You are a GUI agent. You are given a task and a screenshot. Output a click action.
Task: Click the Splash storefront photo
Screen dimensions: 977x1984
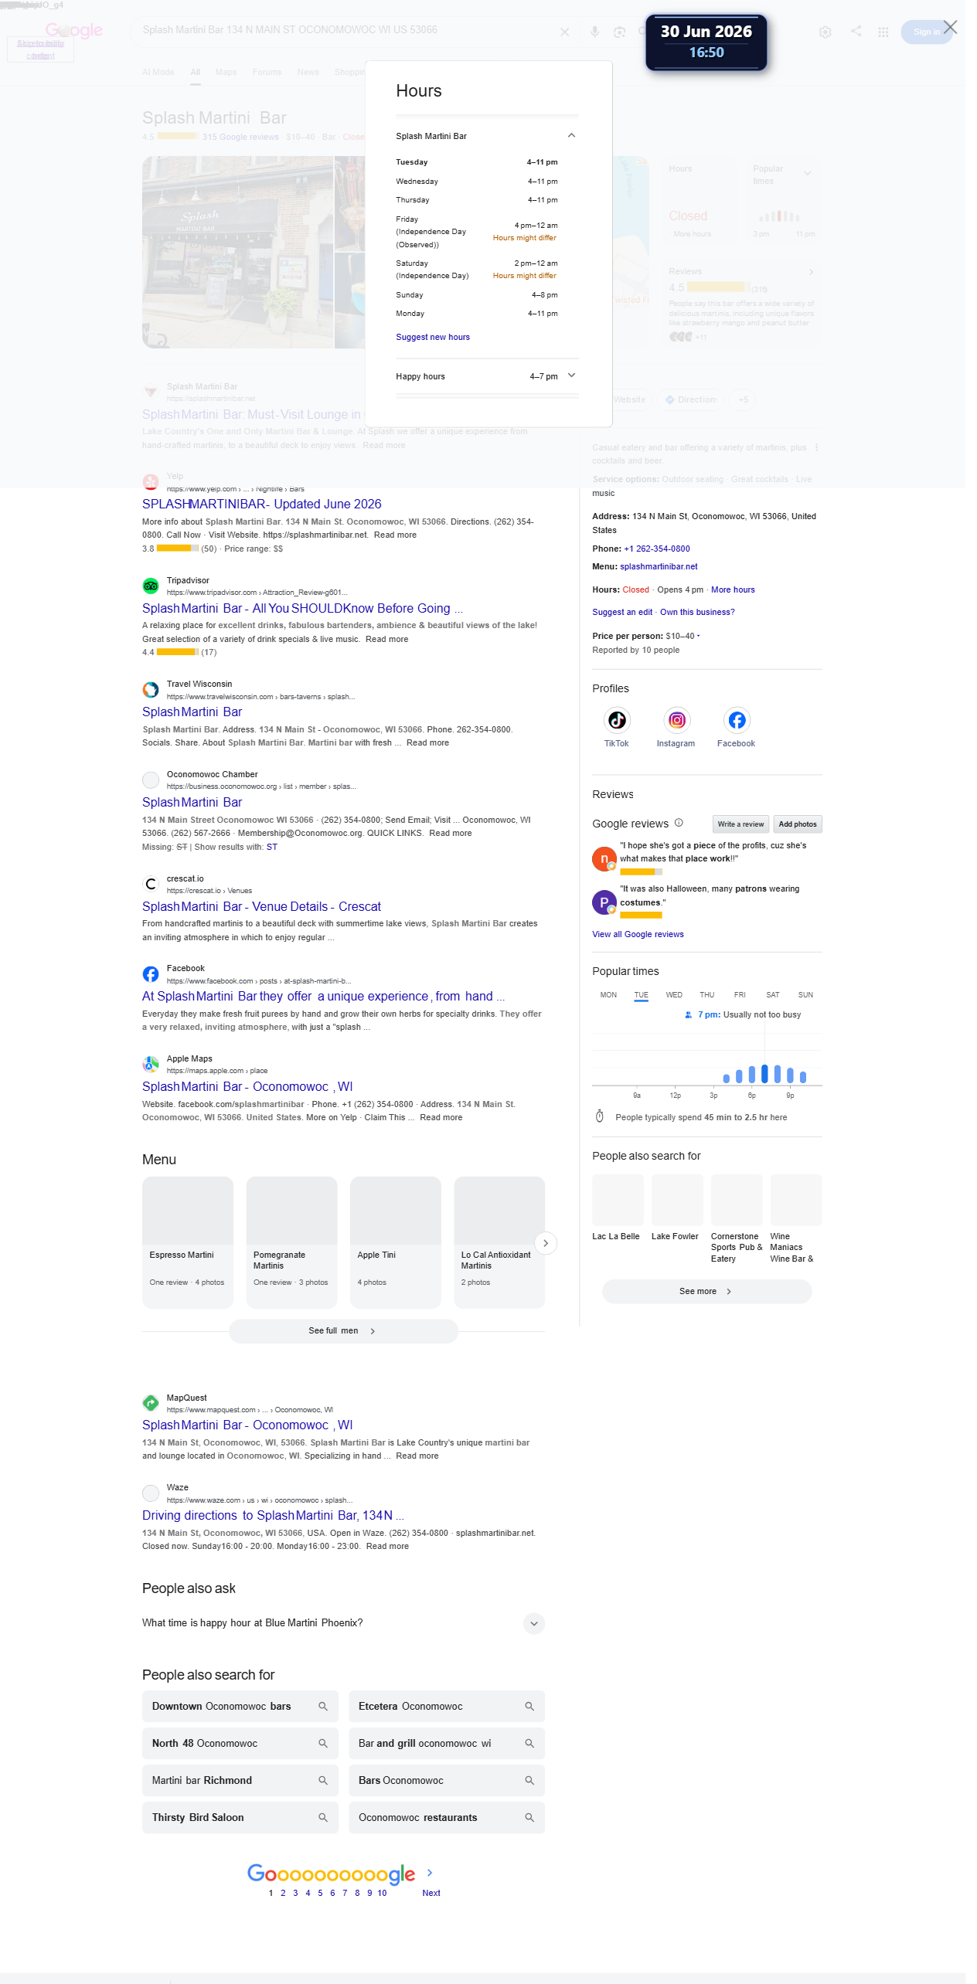click(237, 252)
